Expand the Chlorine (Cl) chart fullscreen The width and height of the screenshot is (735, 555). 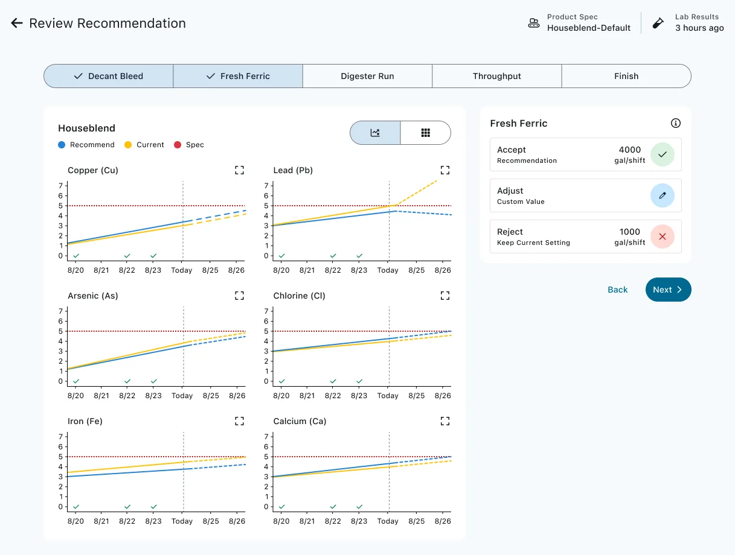coord(445,296)
